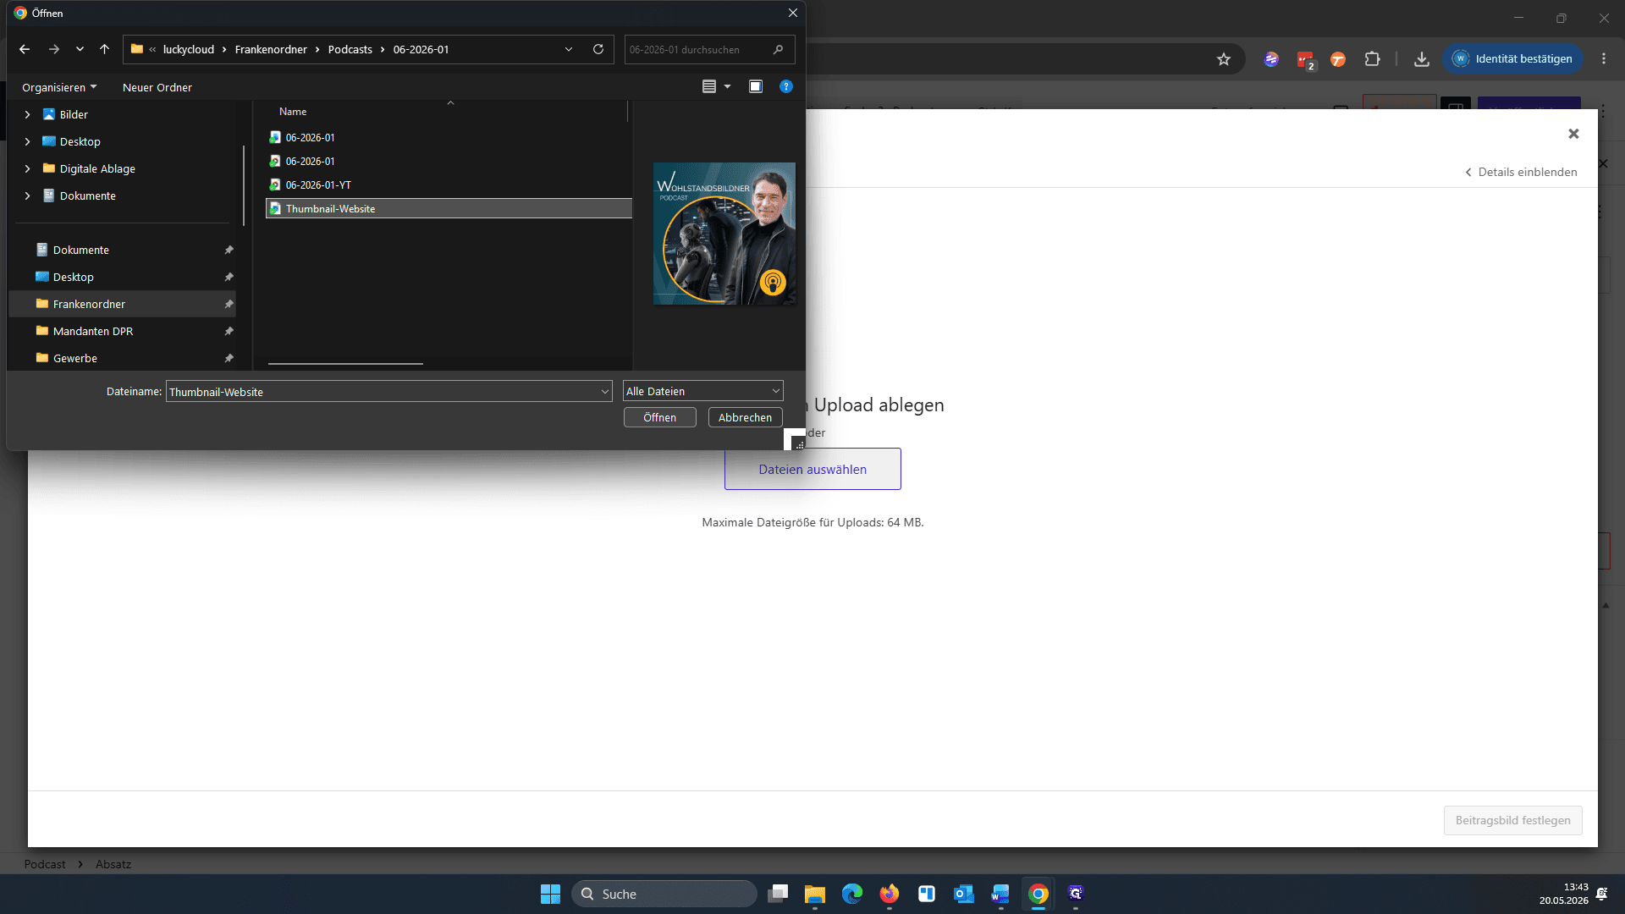The width and height of the screenshot is (1625, 914).
Task: Bookmark the page with the star icon
Action: click(x=1224, y=58)
